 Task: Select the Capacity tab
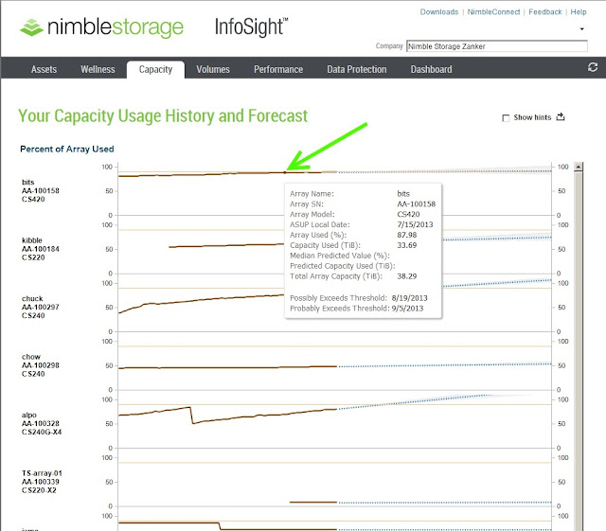pyautogui.click(x=155, y=69)
